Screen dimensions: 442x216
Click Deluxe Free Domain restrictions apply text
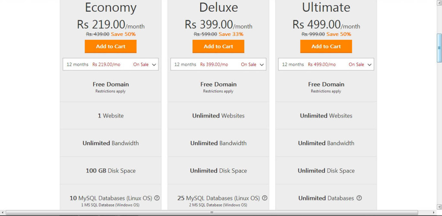point(218,91)
